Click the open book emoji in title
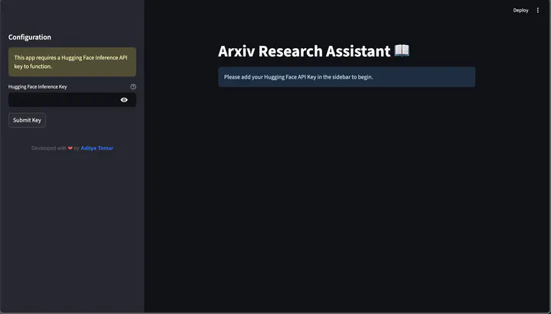The height and width of the screenshot is (314, 551). pos(402,51)
